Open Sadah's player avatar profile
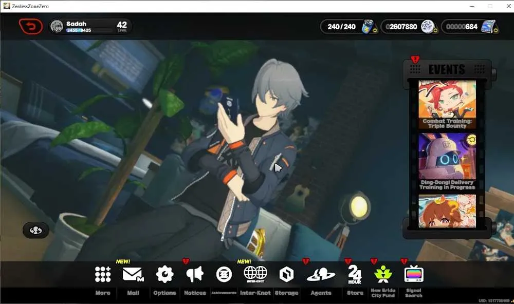This screenshot has width=514, height=304. [x=57, y=27]
